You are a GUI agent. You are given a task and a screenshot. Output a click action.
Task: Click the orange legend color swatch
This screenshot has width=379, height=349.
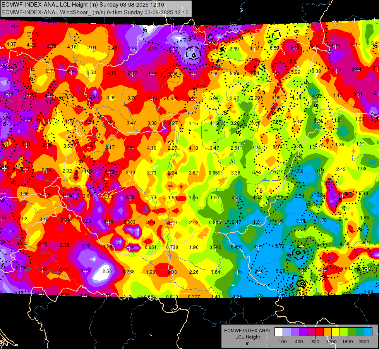328,332
